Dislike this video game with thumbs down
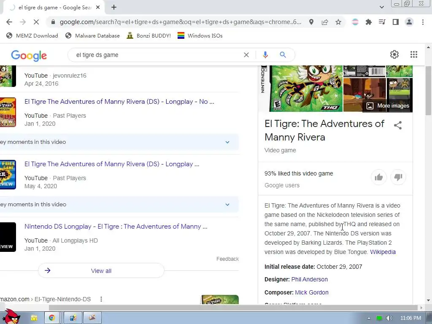Screen dimensions: 432x324 click(x=398, y=177)
